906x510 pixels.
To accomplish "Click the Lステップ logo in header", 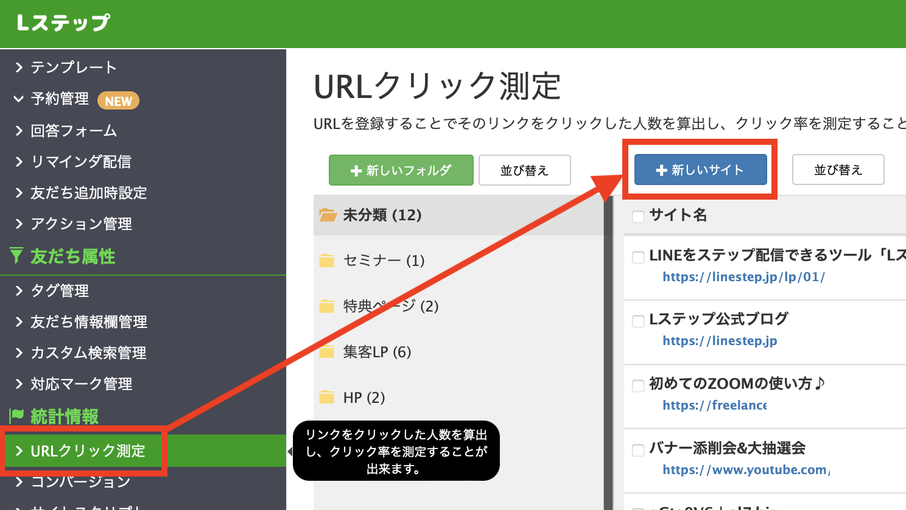I will point(63,23).
